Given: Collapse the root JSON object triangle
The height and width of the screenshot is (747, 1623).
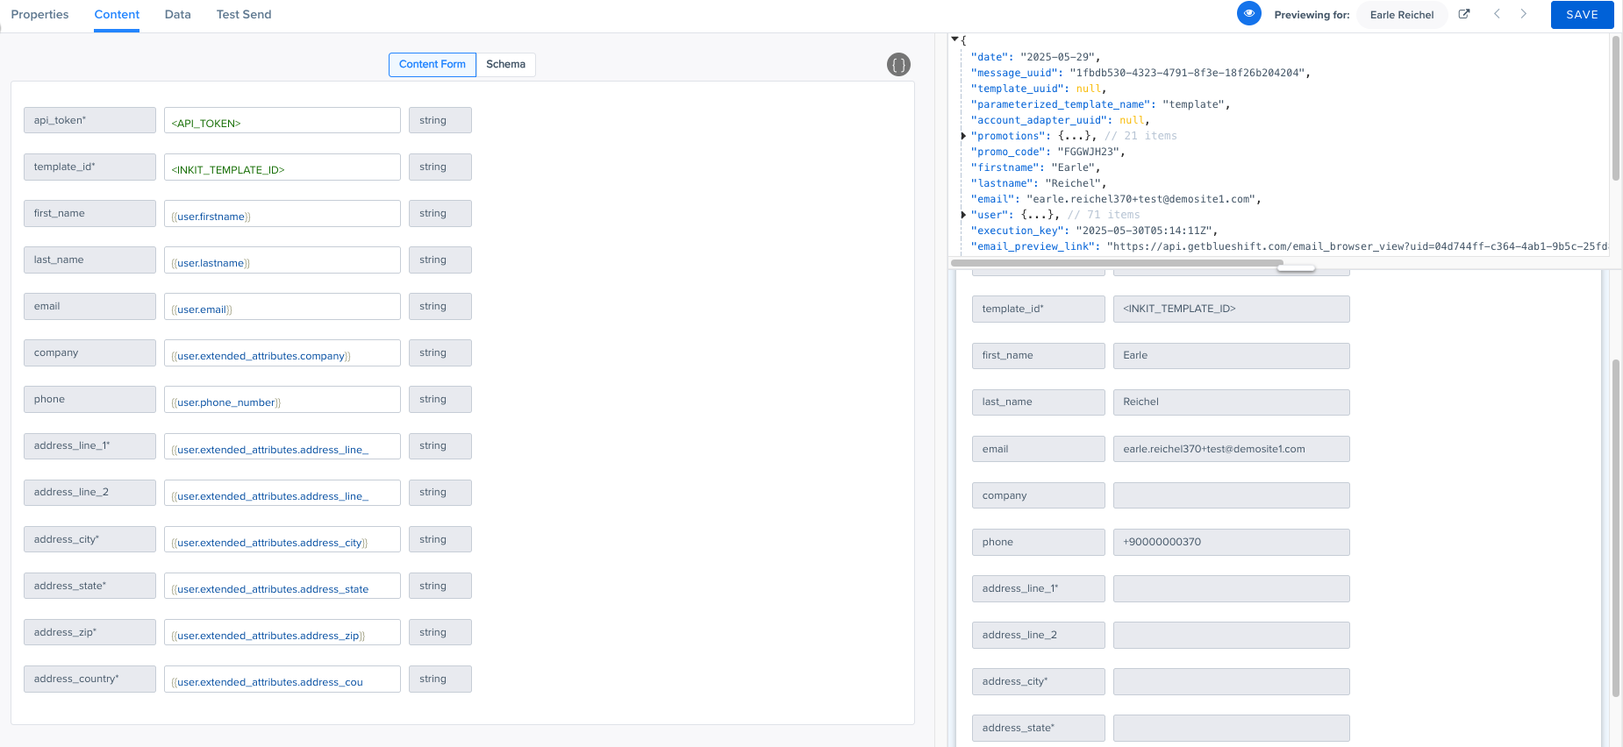Looking at the screenshot, I should [954, 39].
